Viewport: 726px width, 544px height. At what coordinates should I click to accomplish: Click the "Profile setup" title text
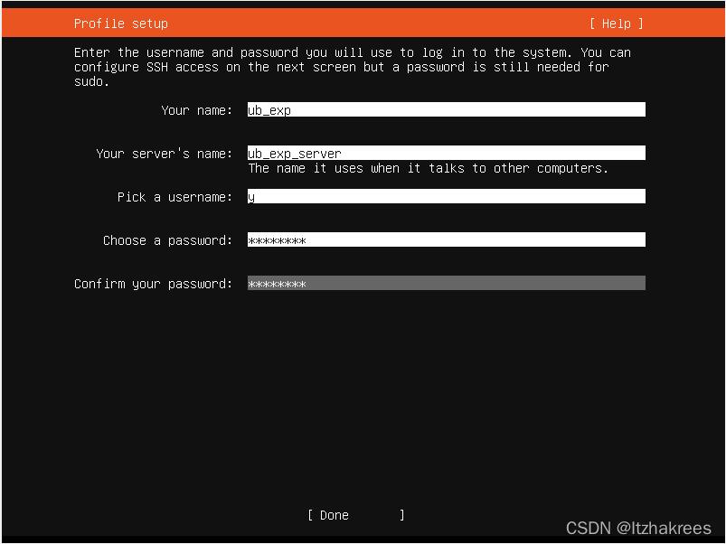click(x=121, y=23)
